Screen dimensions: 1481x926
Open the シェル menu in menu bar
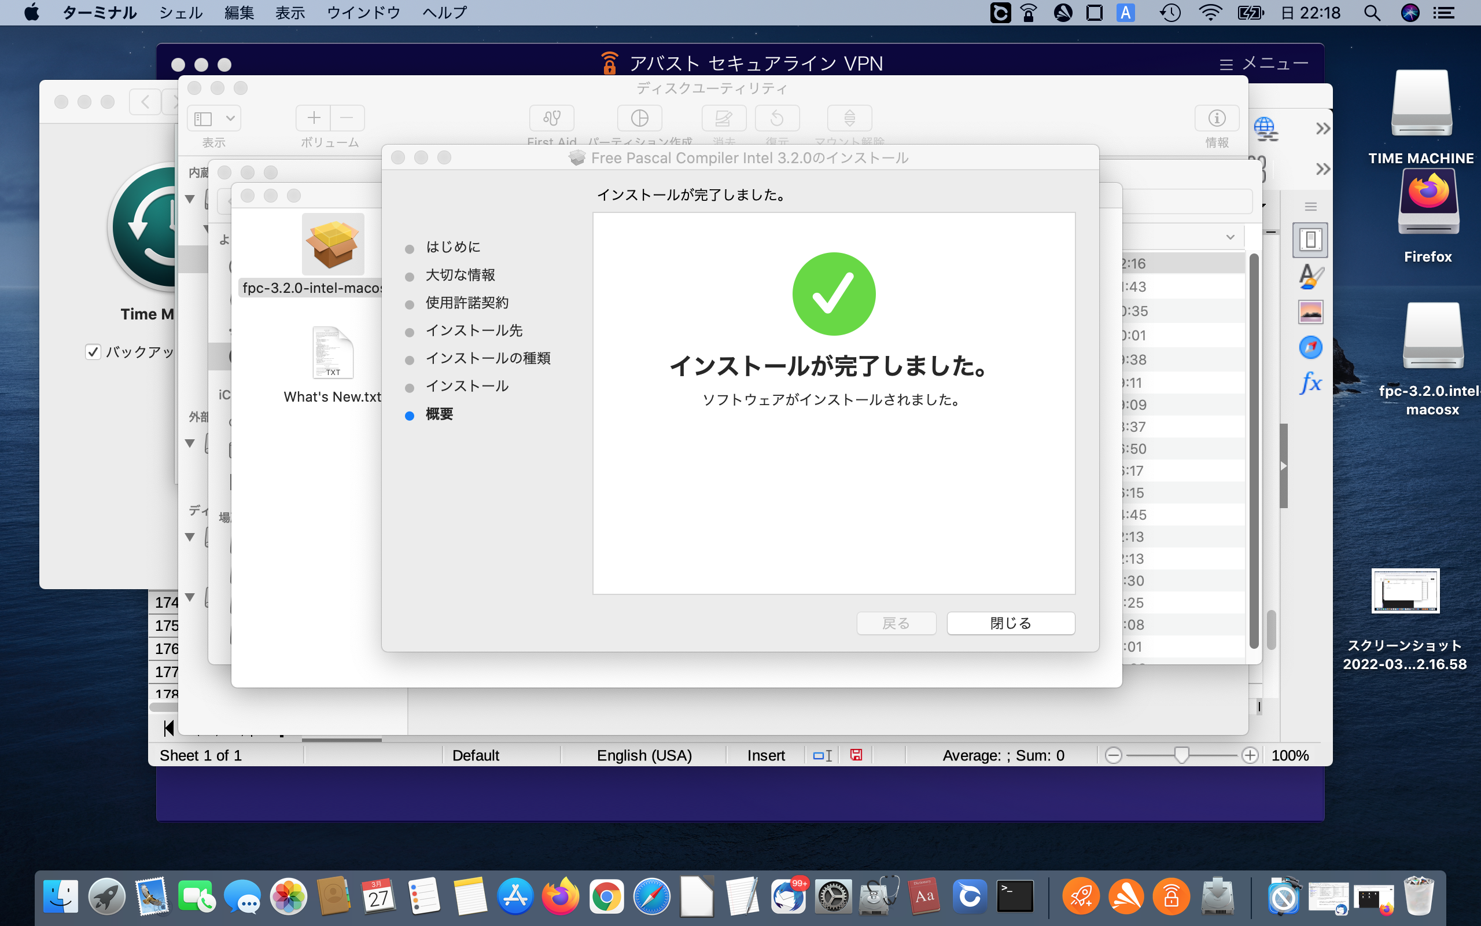tap(180, 13)
